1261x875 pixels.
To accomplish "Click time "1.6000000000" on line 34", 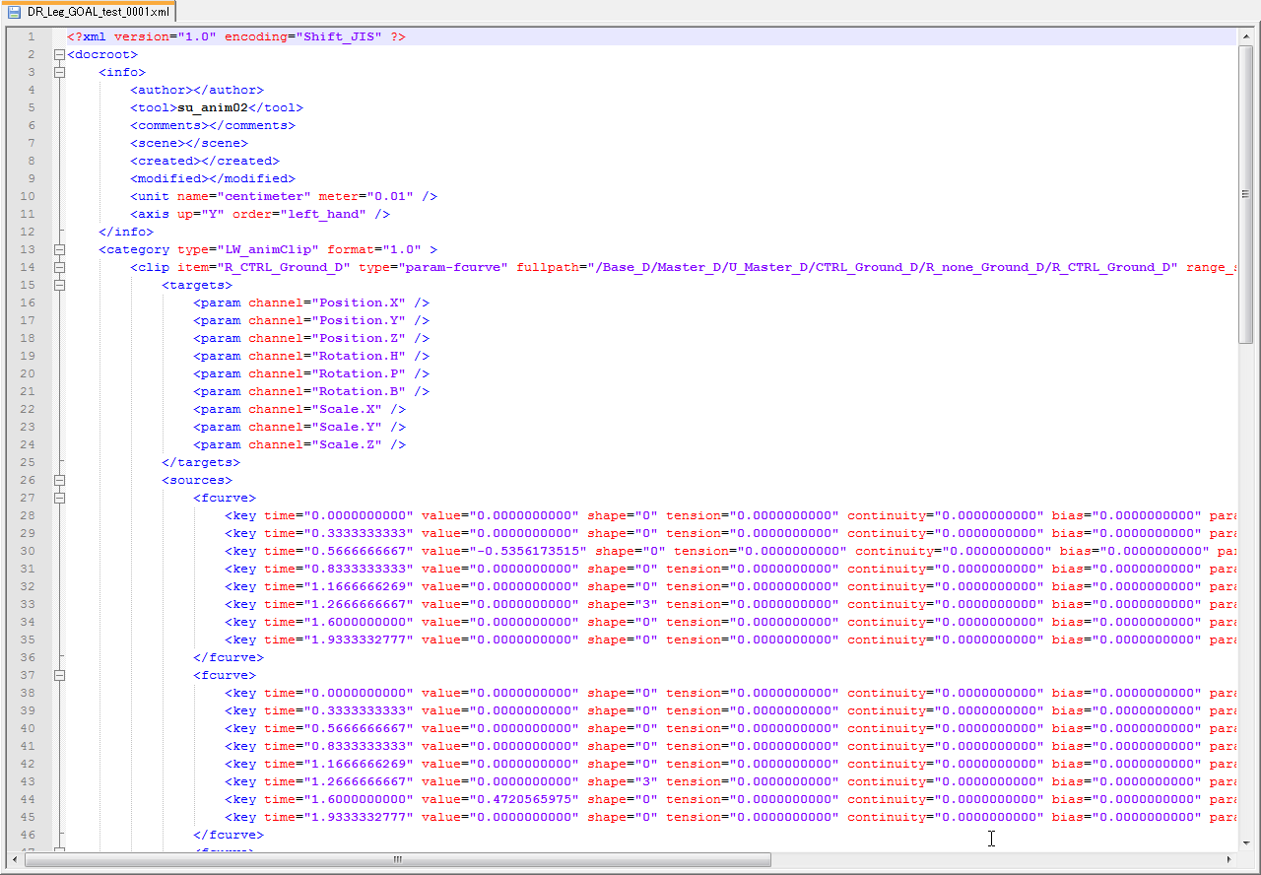I will click(359, 622).
